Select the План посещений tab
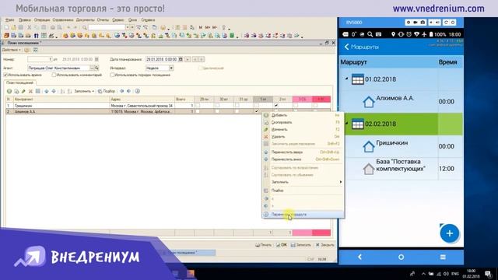Viewport: 498px width, 280px height. point(19,82)
